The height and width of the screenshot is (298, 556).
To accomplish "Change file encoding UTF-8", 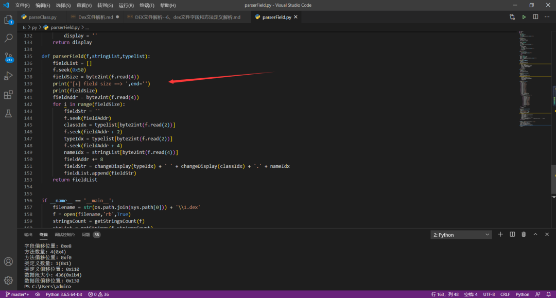I will click(489, 294).
